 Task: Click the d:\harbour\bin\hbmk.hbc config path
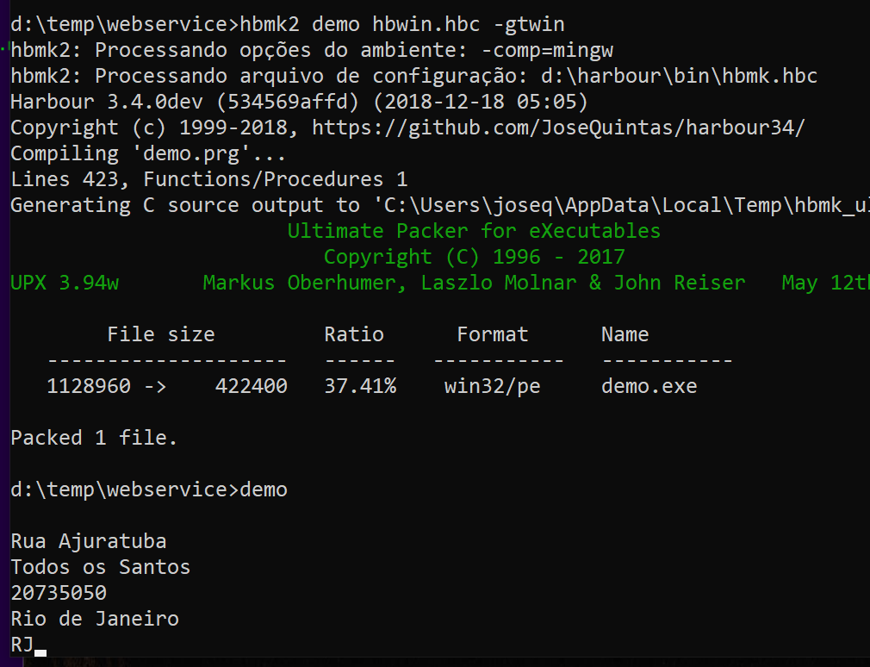tap(680, 76)
